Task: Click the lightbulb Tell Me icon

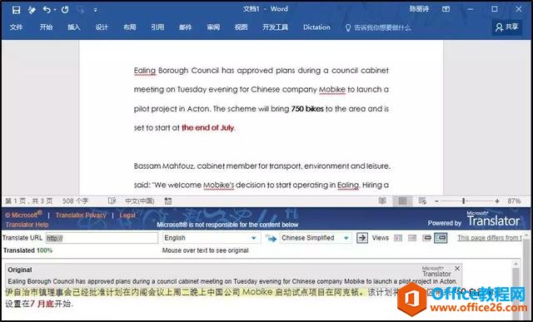Action: pyautogui.click(x=348, y=27)
